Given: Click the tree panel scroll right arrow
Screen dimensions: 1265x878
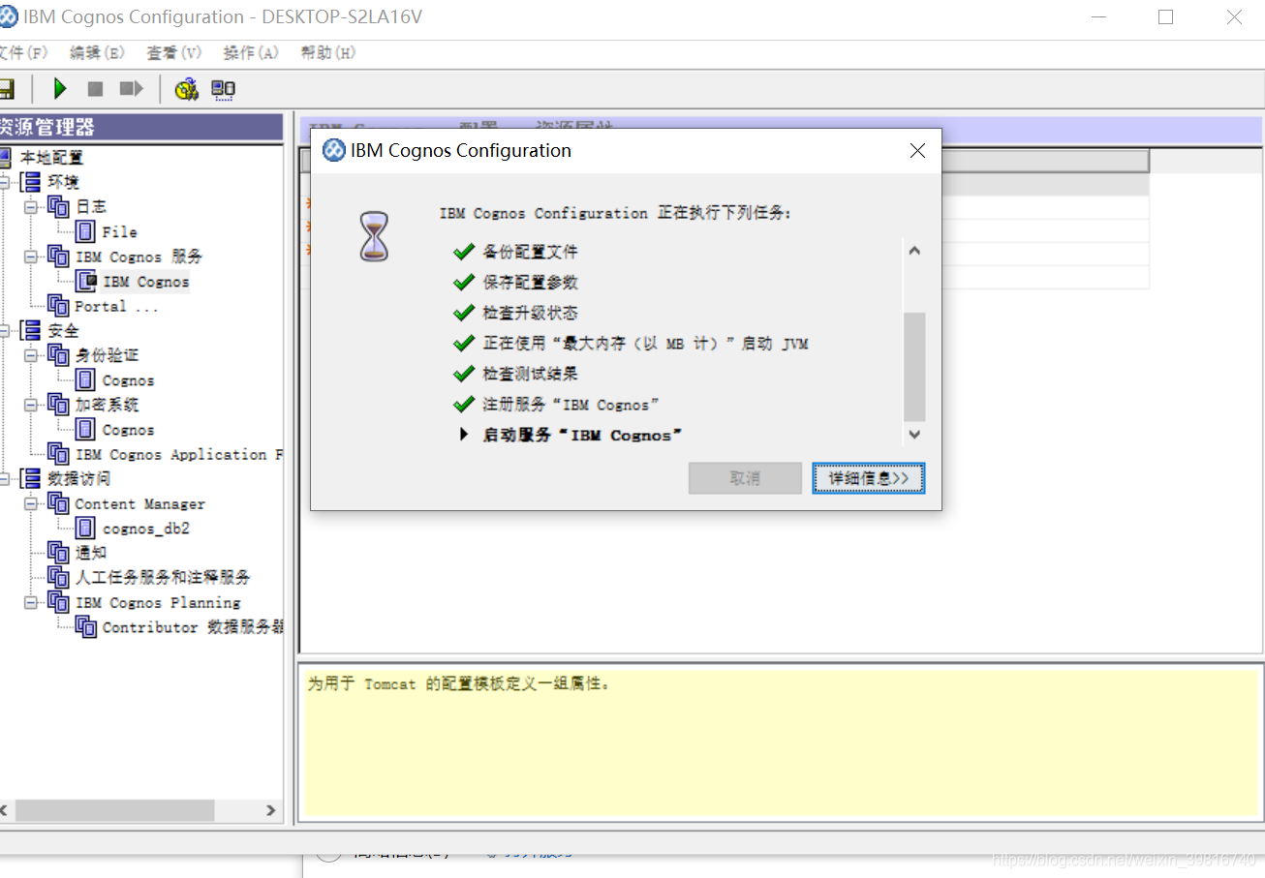Looking at the screenshot, I should pyautogui.click(x=270, y=810).
